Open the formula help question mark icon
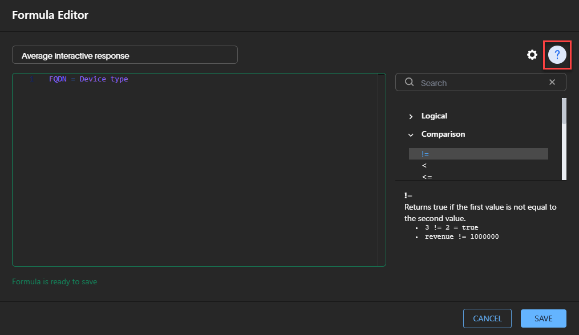 tap(557, 55)
